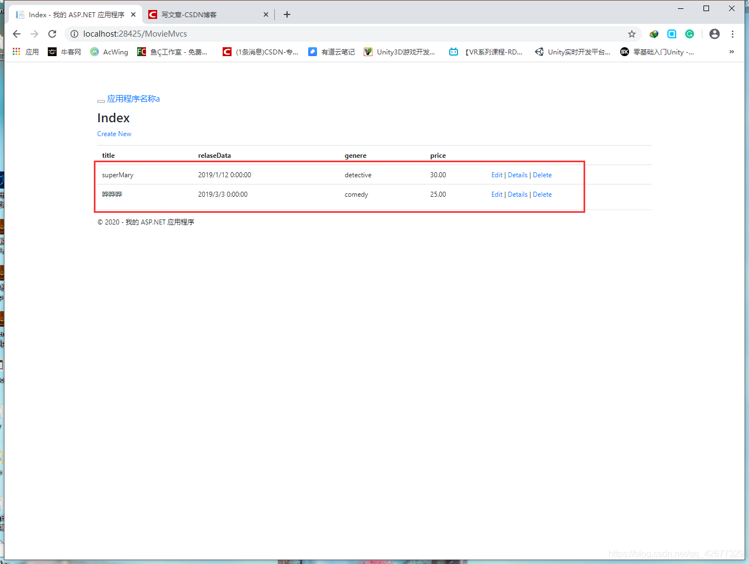Open the VR系列课程 bookmark
The height and width of the screenshot is (564, 749).
coord(486,52)
